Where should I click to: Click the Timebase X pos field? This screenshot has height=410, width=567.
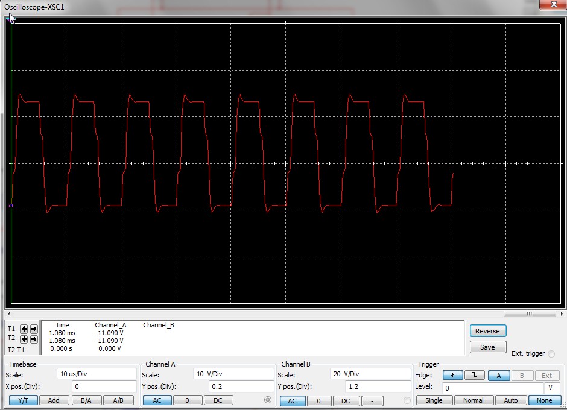104,386
